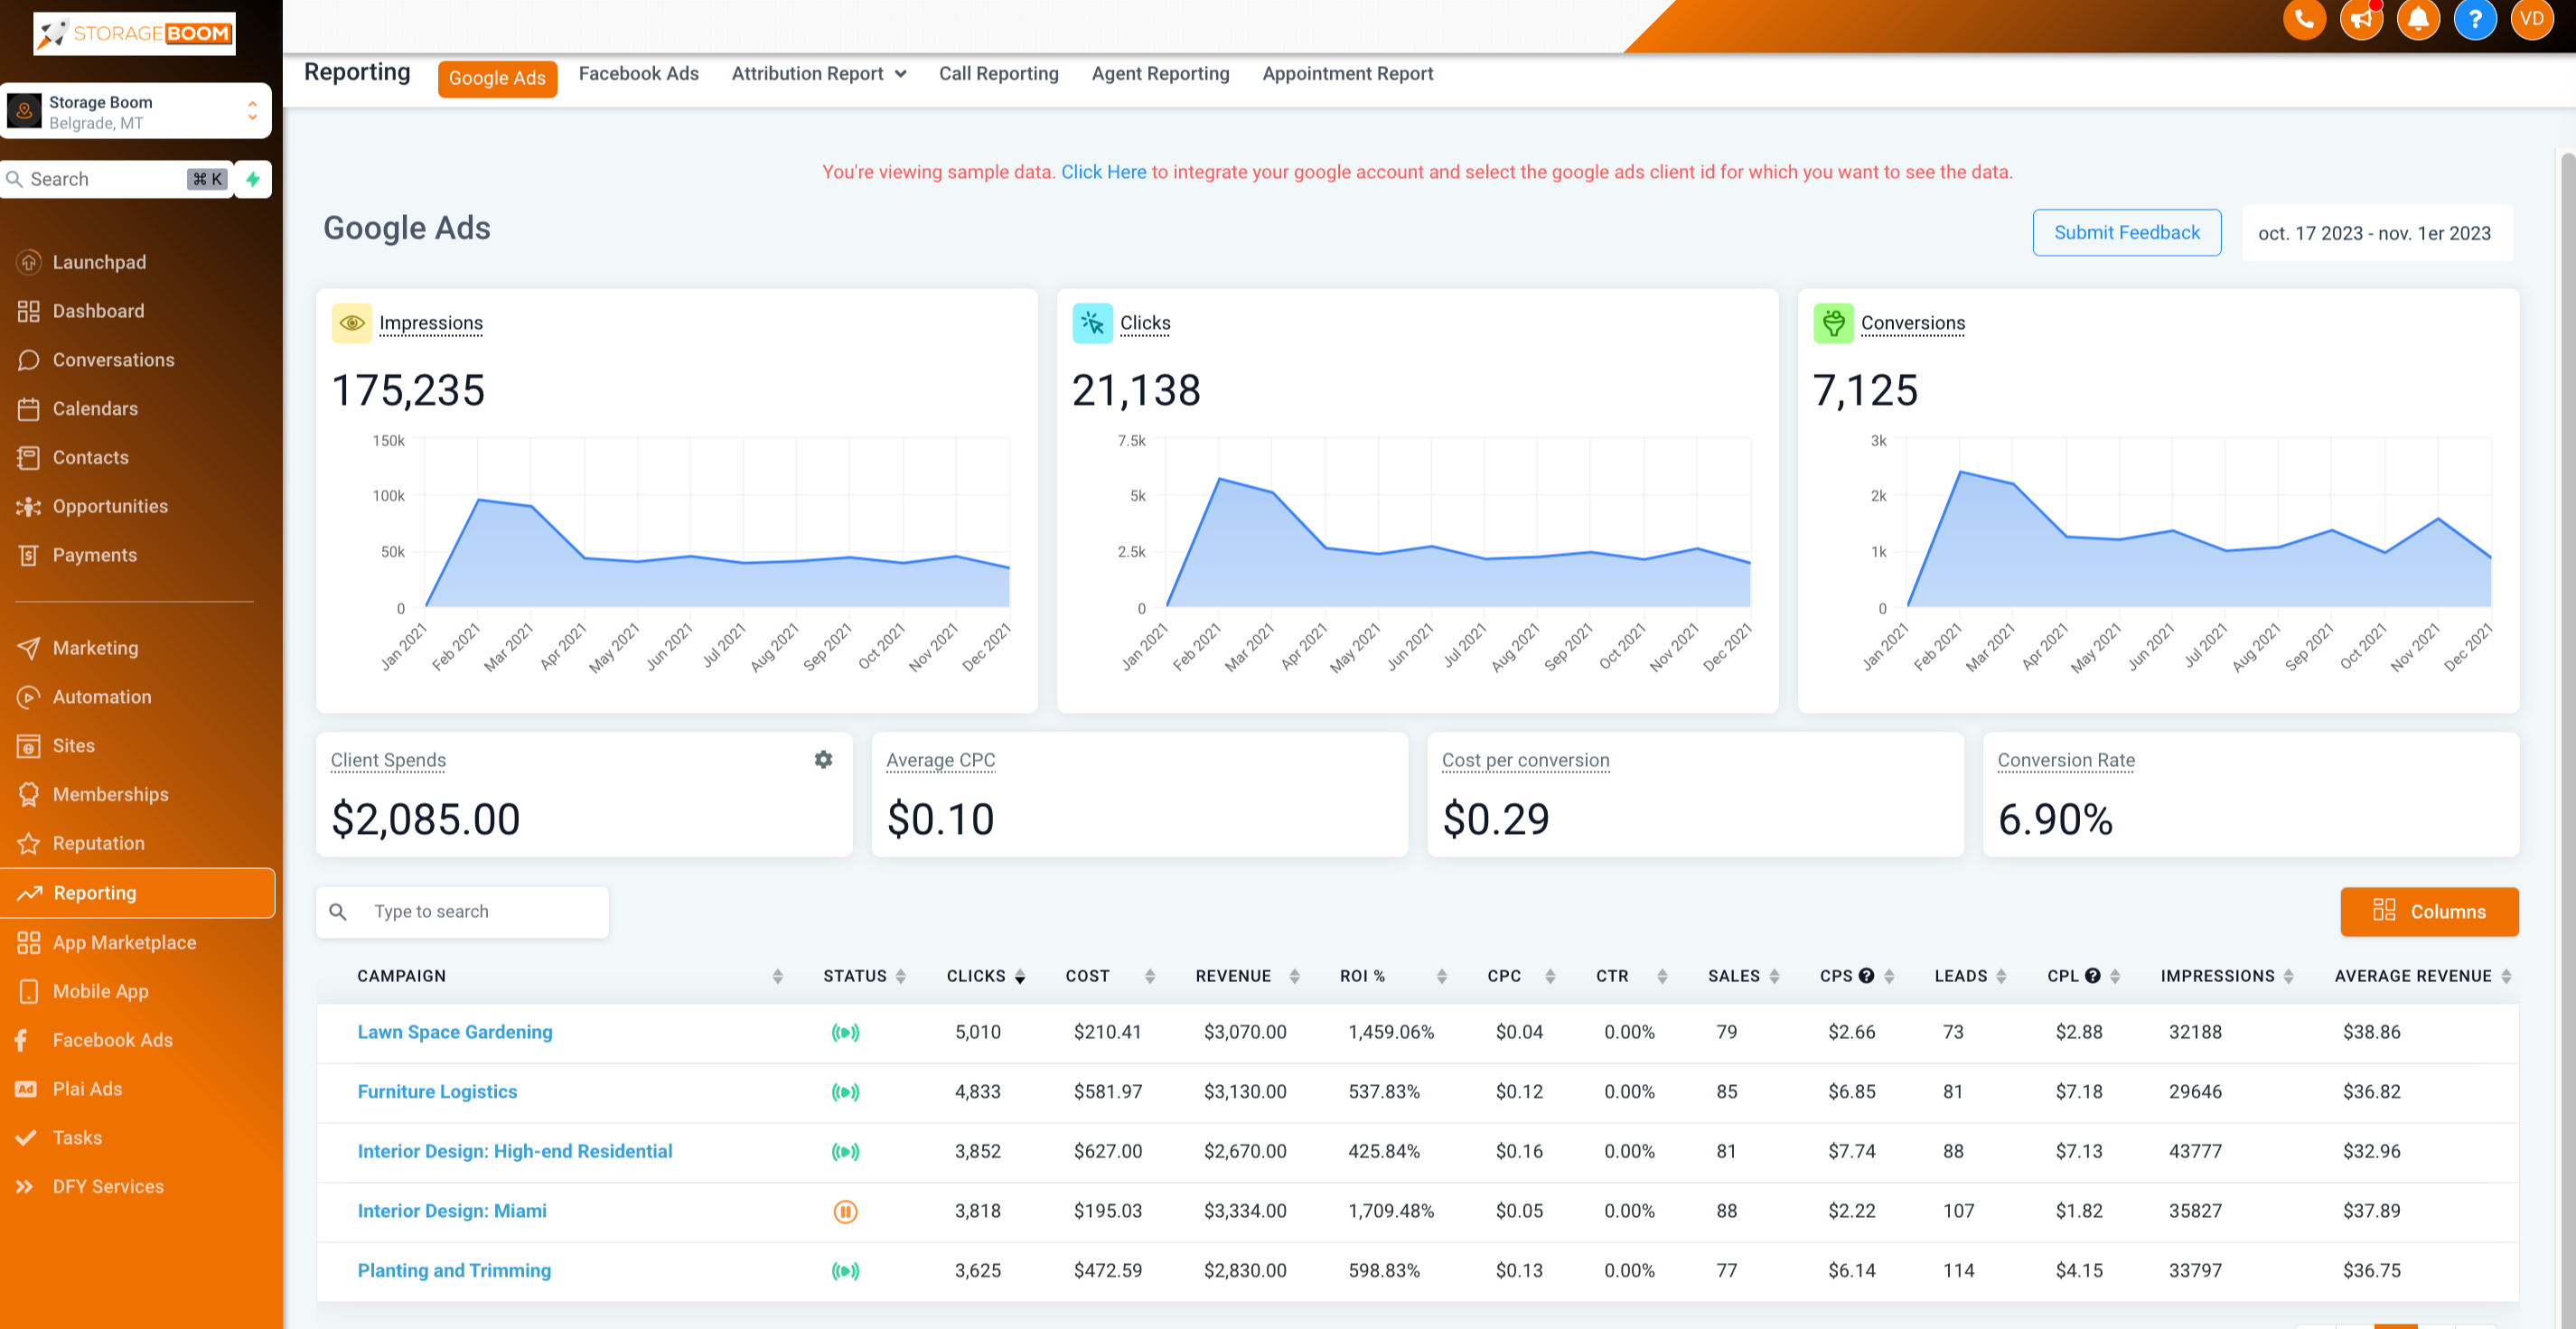Viewport: 2576px width, 1329px height.
Task: Toggle the Interior Design Miami paused status
Action: coord(844,1211)
